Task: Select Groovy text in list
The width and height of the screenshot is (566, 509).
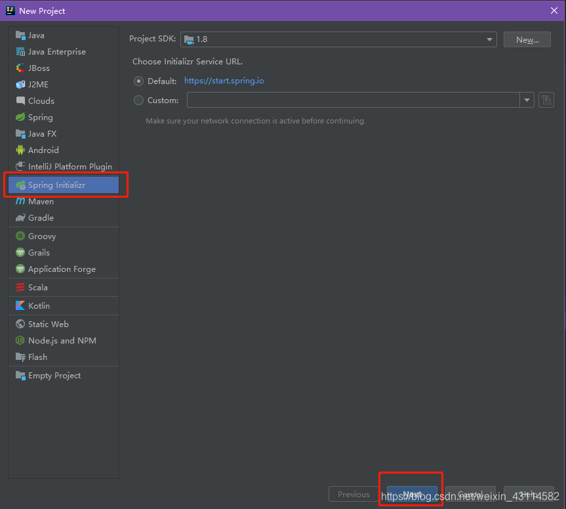Action: pos(42,236)
